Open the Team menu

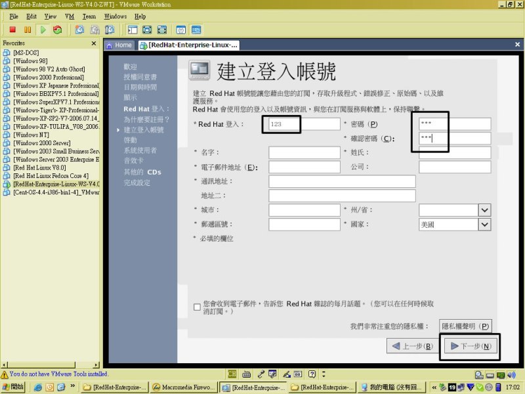(x=89, y=16)
